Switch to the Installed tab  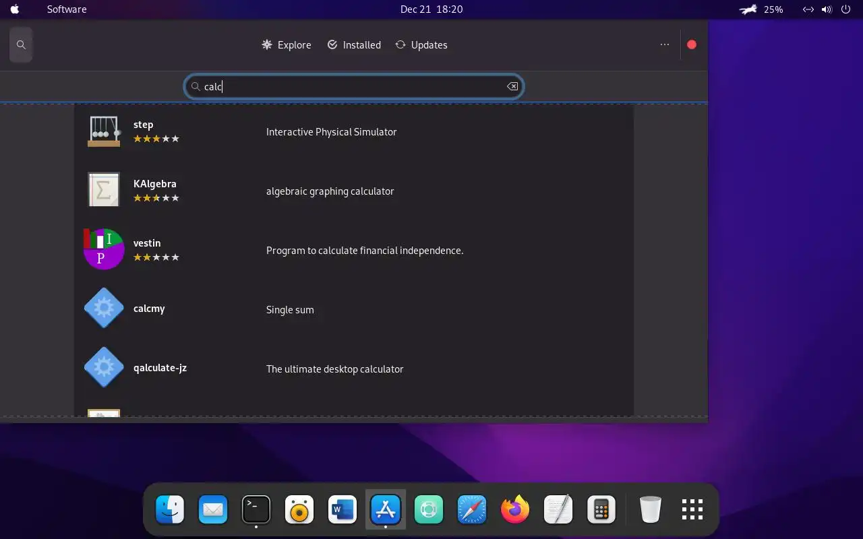354,45
